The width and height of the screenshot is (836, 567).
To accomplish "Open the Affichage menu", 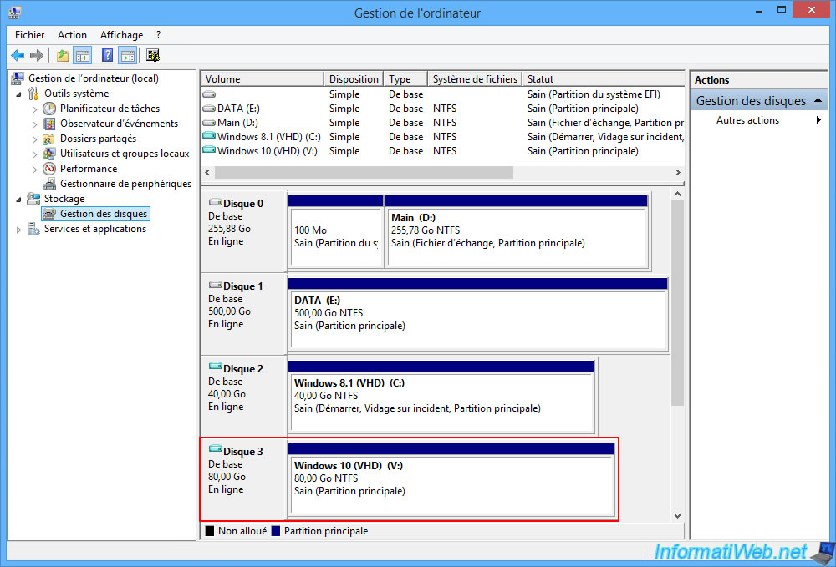I will (121, 35).
